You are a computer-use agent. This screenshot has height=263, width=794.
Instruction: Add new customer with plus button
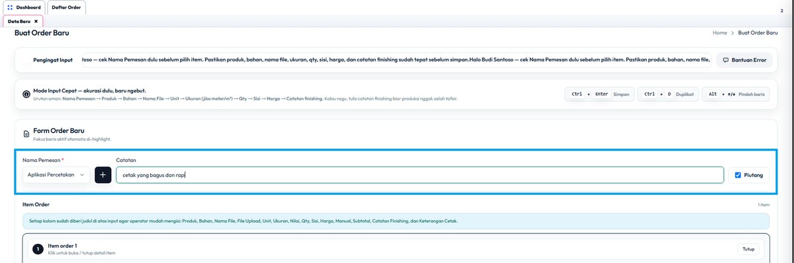point(103,175)
